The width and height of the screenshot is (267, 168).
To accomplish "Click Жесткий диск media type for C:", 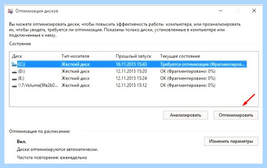I will pyautogui.click(x=76, y=64).
